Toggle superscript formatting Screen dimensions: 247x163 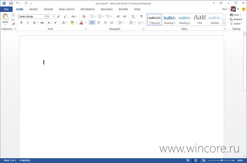(x=56, y=23)
